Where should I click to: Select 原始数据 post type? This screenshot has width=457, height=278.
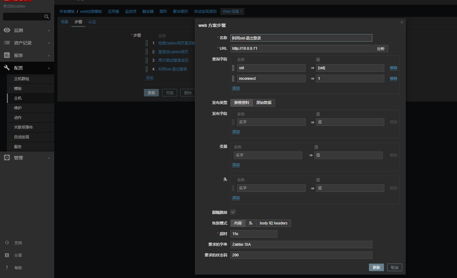pyautogui.click(x=264, y=103)
